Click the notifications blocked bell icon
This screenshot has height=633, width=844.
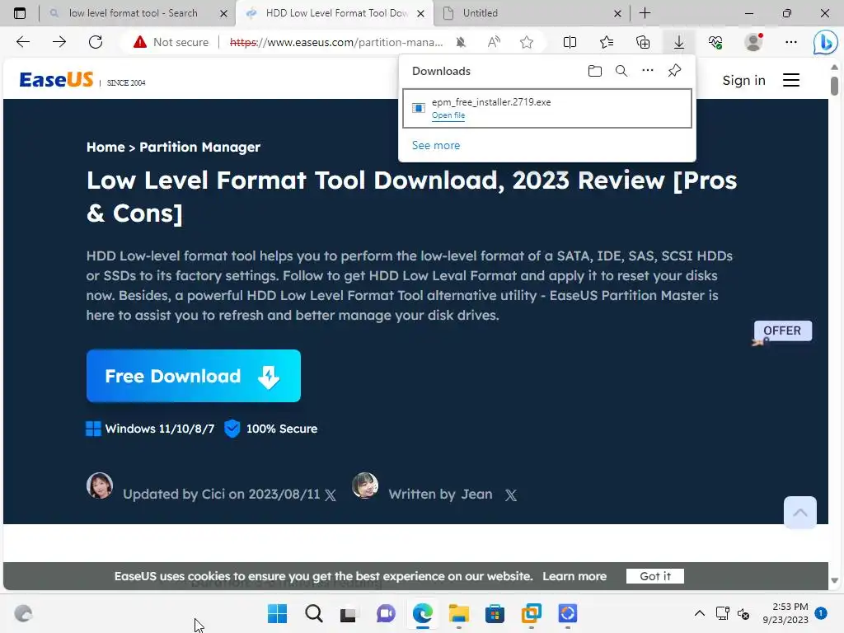point(461,42)
